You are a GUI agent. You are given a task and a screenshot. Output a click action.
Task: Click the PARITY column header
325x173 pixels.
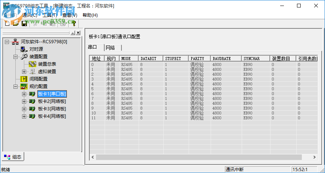coord(199,59)
